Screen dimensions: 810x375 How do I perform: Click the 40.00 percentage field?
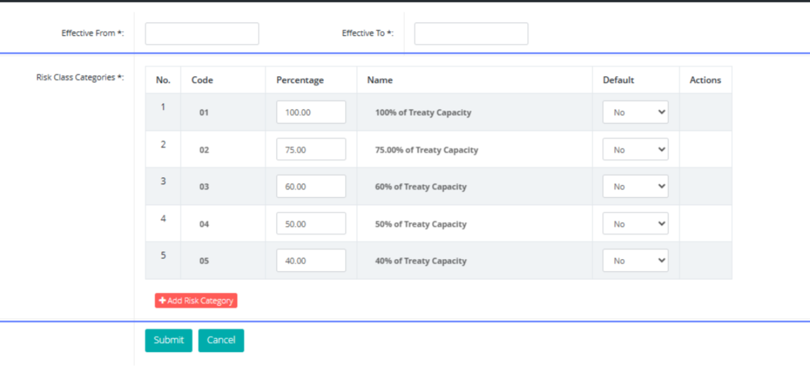click(x=310, y=261)
